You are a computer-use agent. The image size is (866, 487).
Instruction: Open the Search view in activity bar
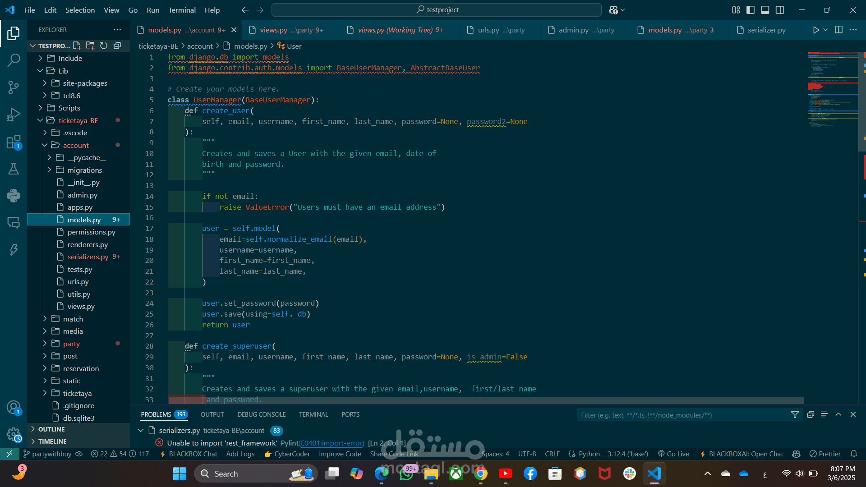[x=14, y=60]
